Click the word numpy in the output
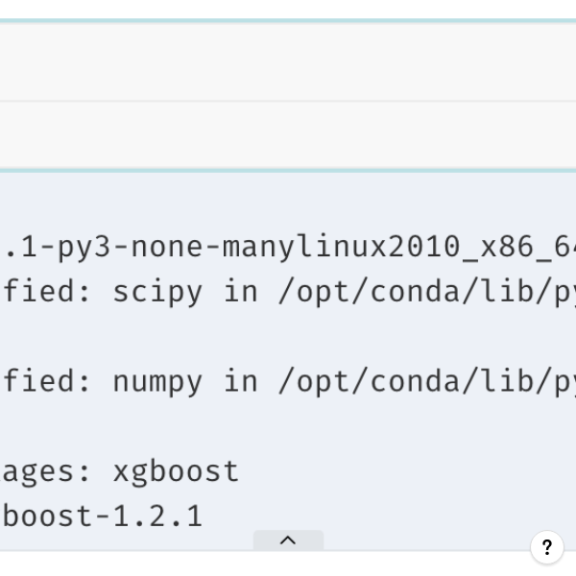 coord(157,382)
